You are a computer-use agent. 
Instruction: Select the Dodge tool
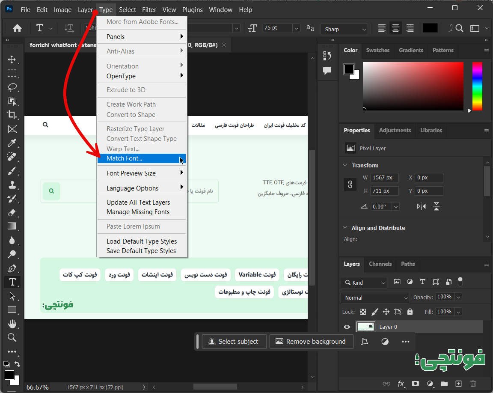coord(12,254)
